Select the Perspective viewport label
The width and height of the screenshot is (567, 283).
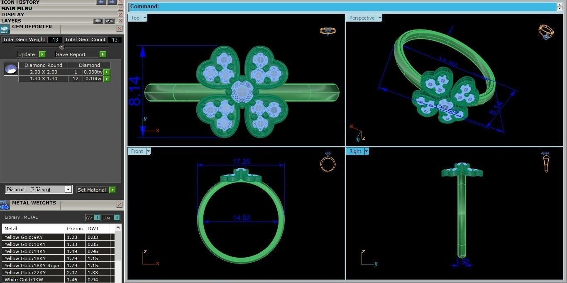pyautogui.click(x=362, y=18)
